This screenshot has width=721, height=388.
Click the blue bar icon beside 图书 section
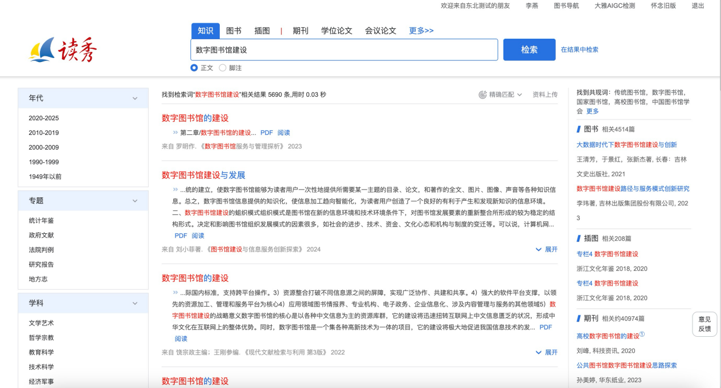579,129
